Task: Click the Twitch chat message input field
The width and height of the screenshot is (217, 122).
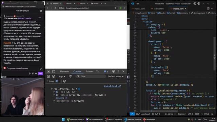Action: tap(22, 68)
